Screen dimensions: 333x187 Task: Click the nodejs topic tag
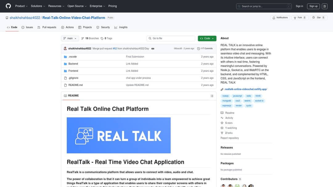tap(225, 96)
